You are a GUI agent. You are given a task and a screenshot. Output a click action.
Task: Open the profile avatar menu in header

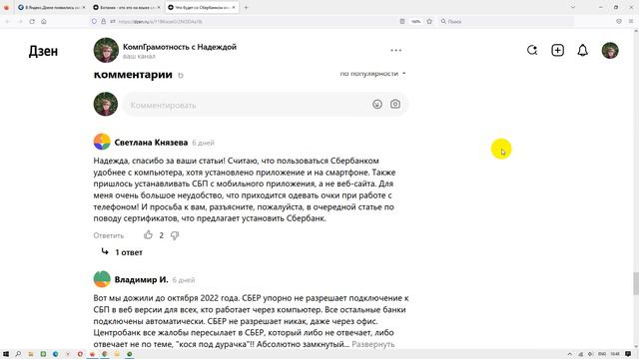[610, 50]
